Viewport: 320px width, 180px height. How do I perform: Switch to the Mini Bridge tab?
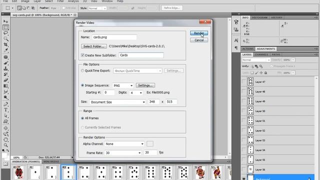[51, 161]
